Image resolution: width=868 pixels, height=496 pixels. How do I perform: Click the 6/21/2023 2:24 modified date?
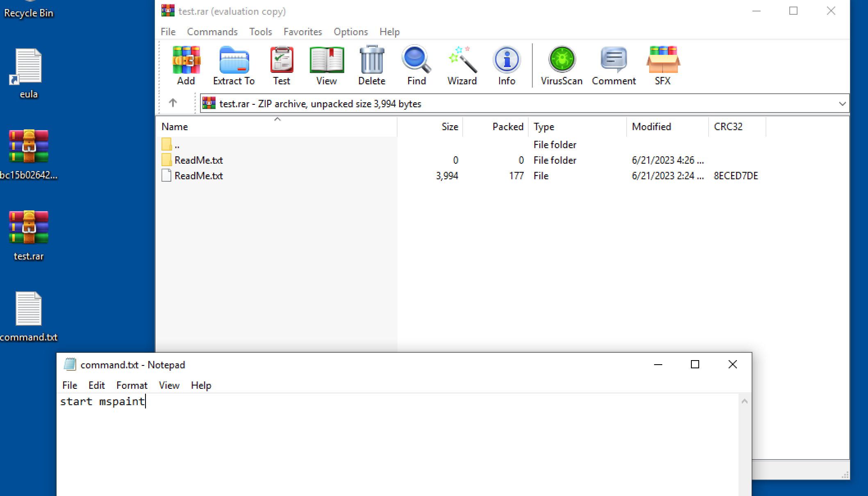point(668,176)
